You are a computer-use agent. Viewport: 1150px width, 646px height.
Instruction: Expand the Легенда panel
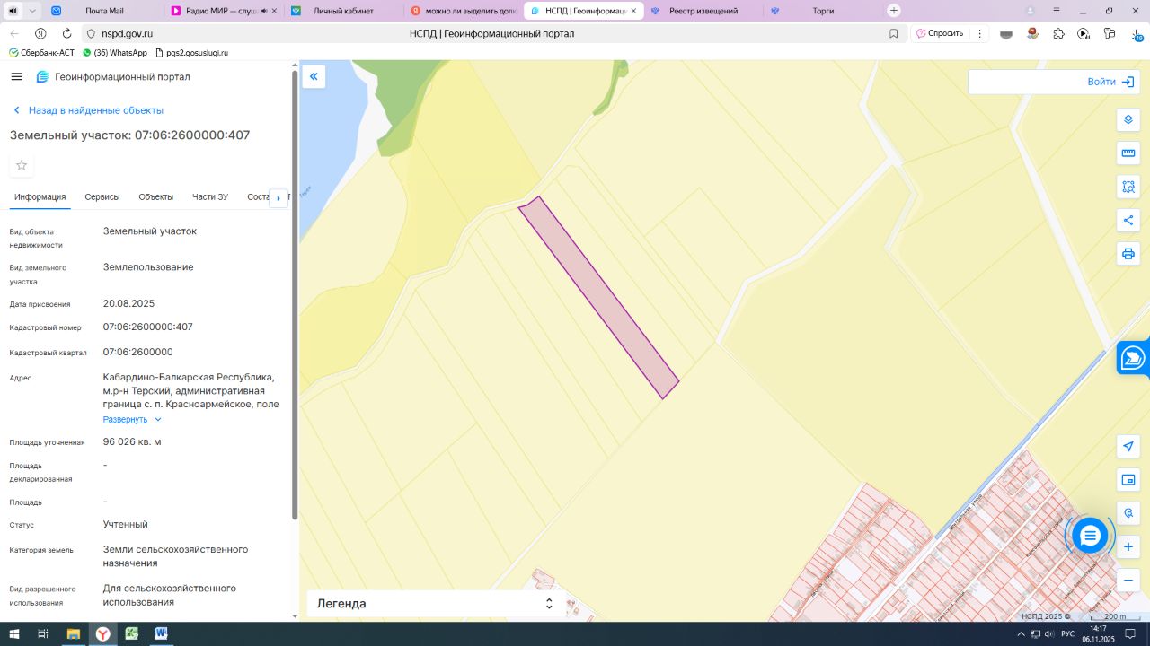tap(549, 604)
